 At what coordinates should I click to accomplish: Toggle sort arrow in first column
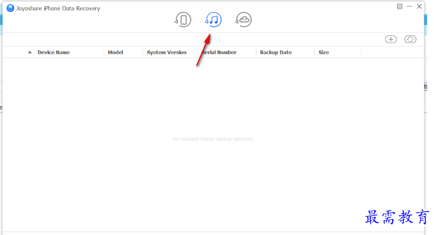[x=30, y=52]
